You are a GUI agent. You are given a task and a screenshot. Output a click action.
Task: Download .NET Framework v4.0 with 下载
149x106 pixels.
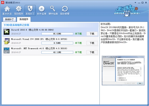tap(92, 52)
